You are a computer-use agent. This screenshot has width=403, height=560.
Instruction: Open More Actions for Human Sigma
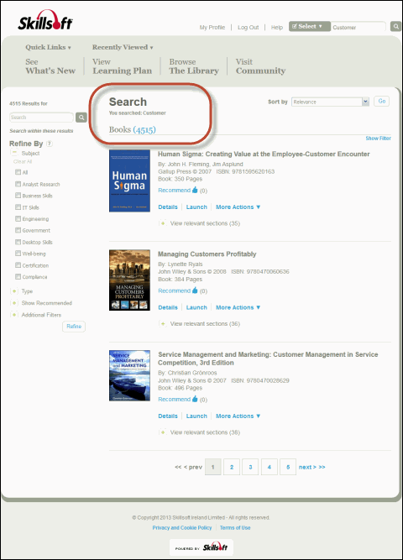238,207
